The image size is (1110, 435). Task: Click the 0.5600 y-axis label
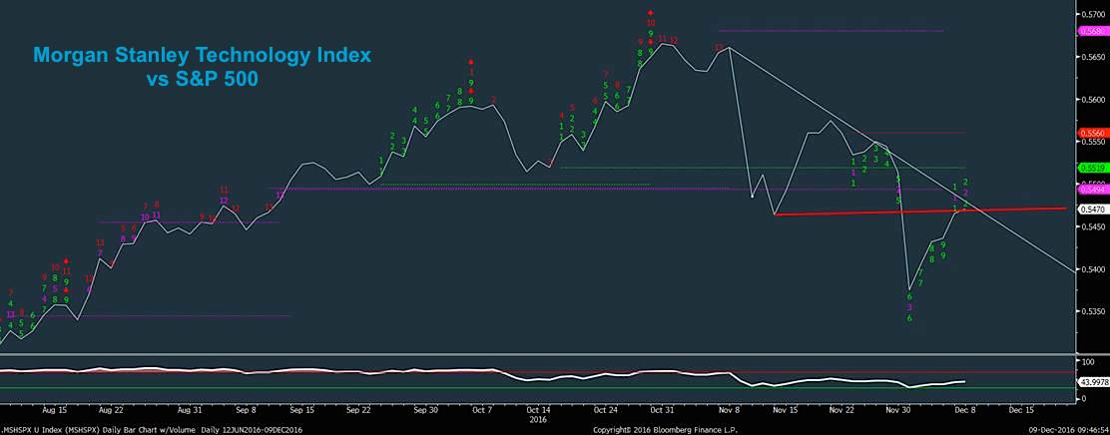[1094, 100]
